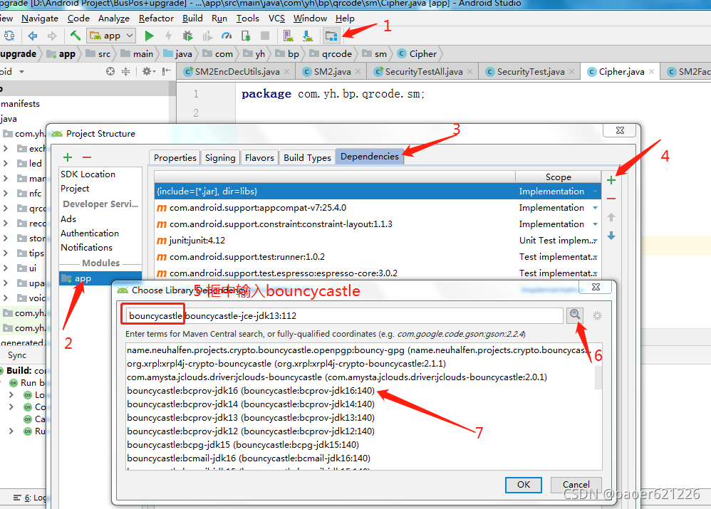The image size is (711, 509).
Task: Select the espresso-core dependency row
Action: pyautogui.click(x=378, y=273)
